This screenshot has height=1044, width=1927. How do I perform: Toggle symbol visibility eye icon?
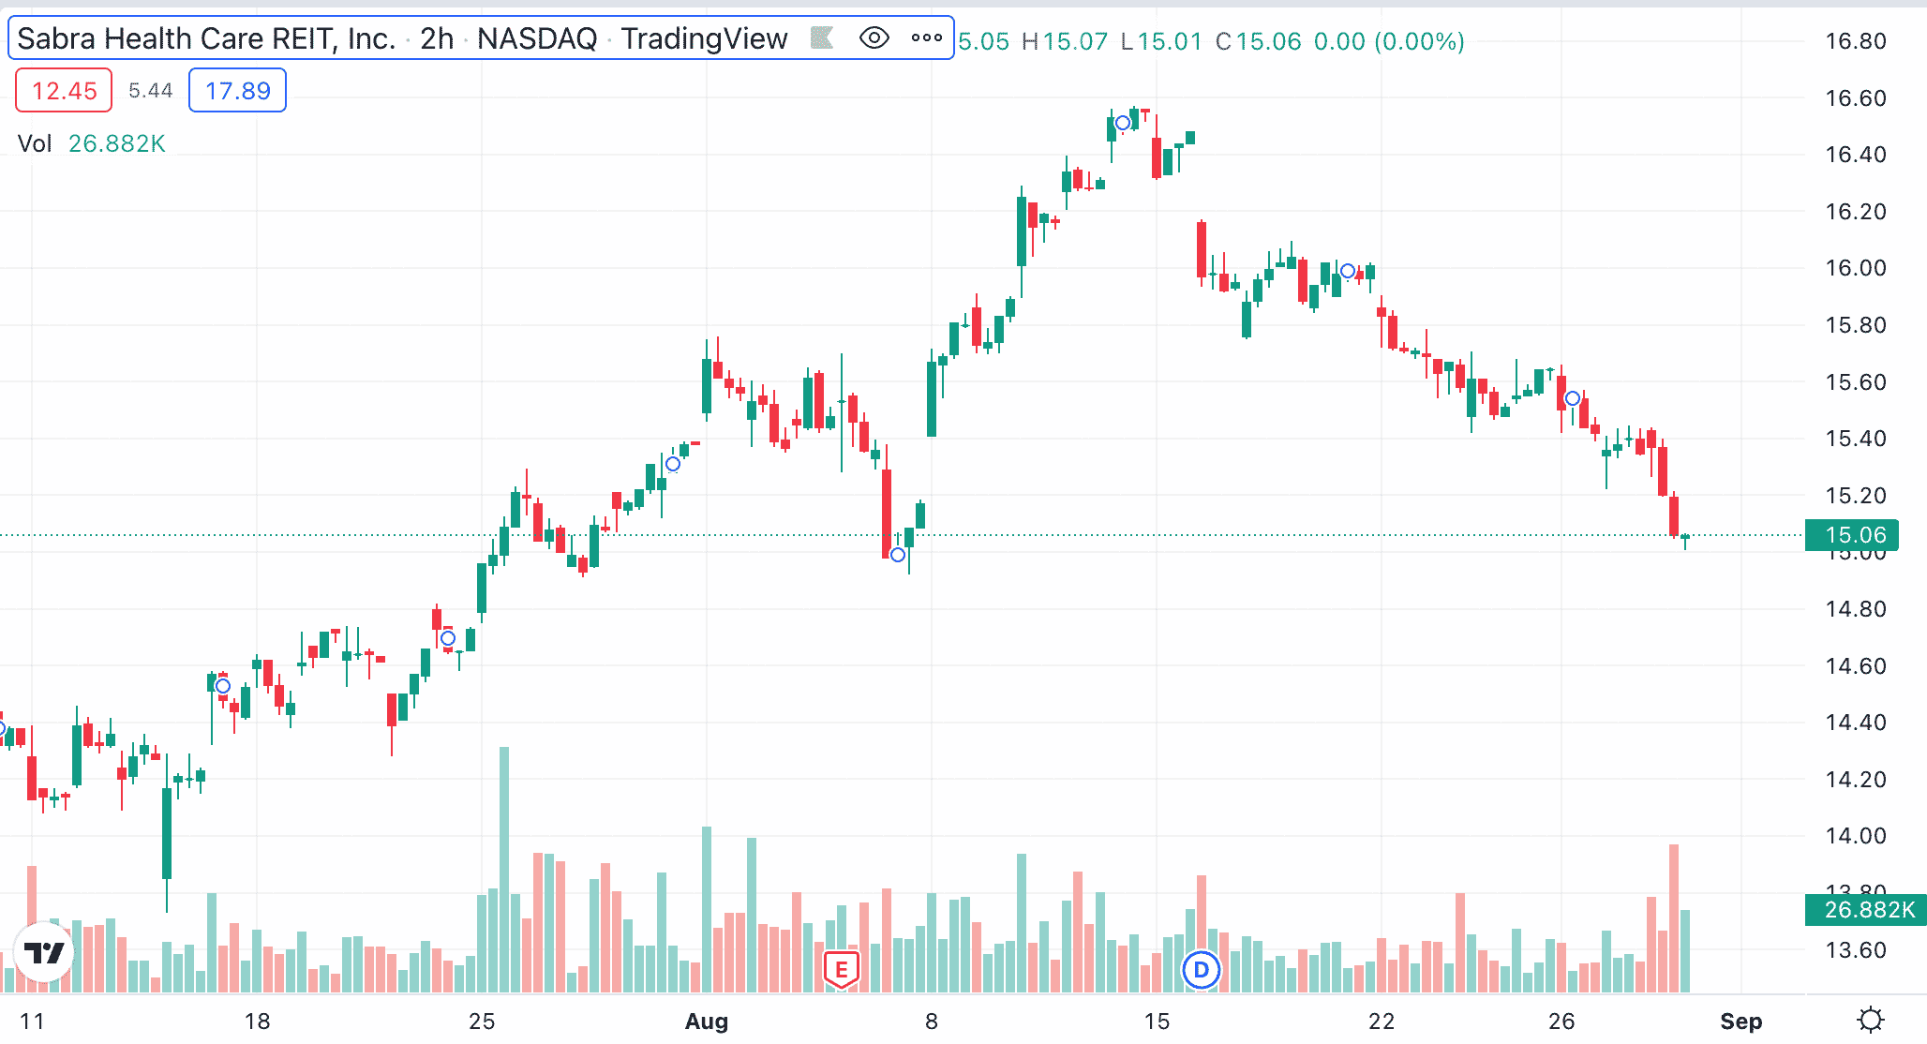(x=874, y=38)
